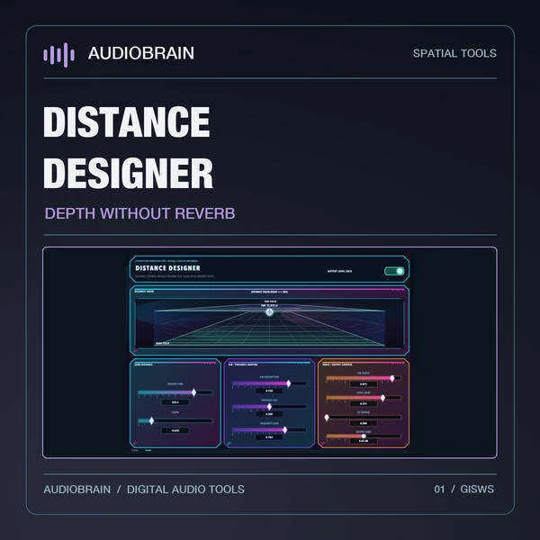Viewport: 540px width, 540px height.
Task: Click the upper slider handle in the cyan panel
Action: pyautogui.click(x=193, y=392)
